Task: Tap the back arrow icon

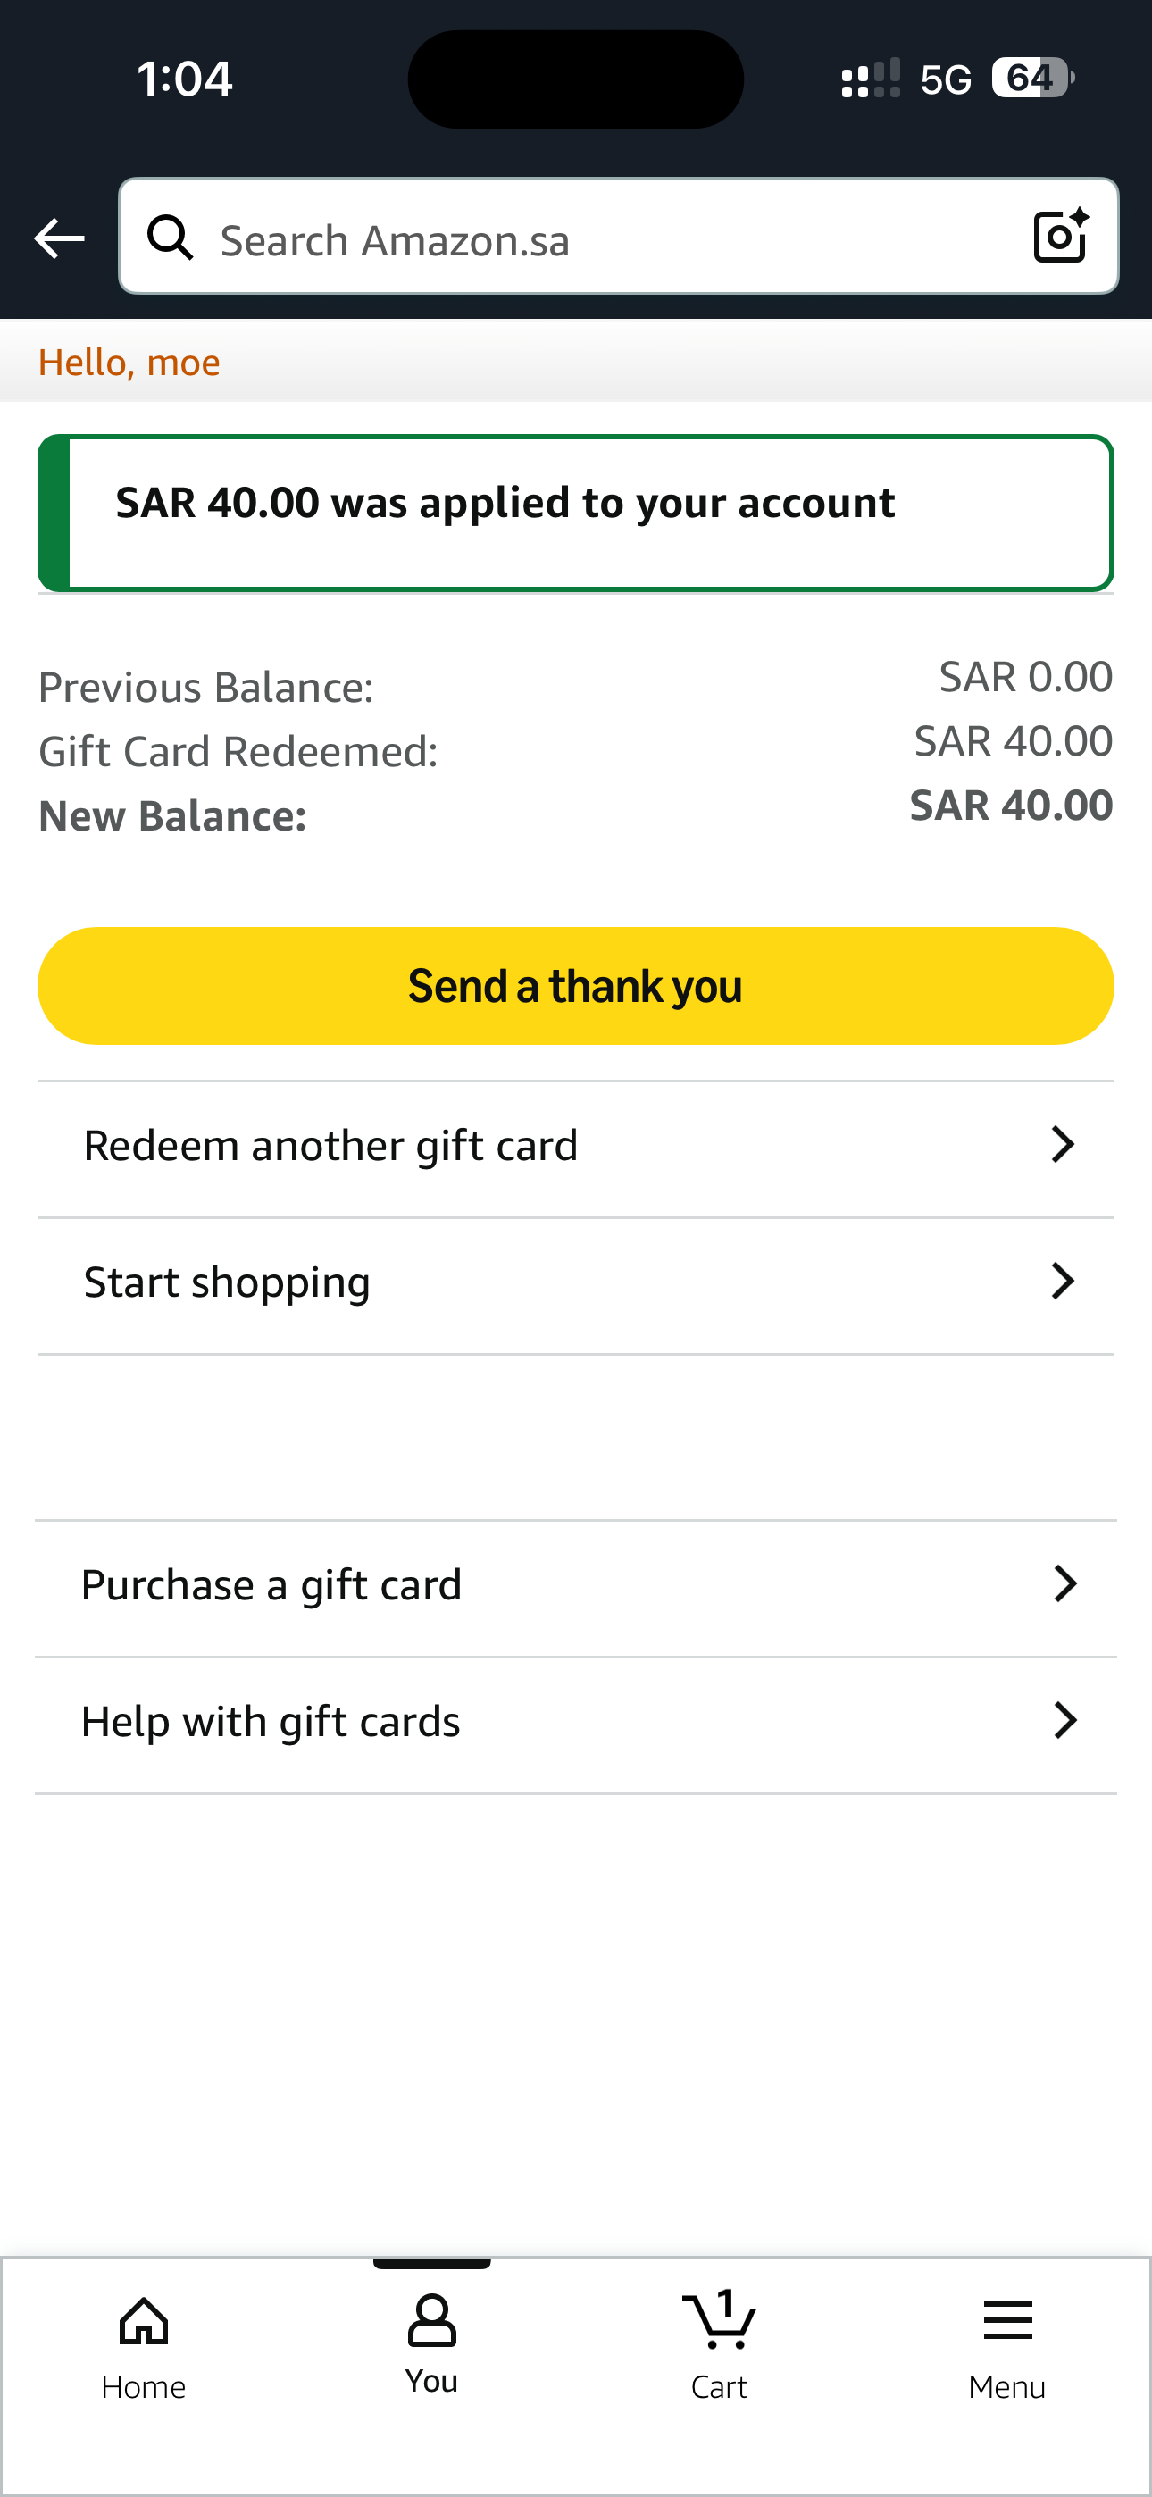Action: coord(58,238)
